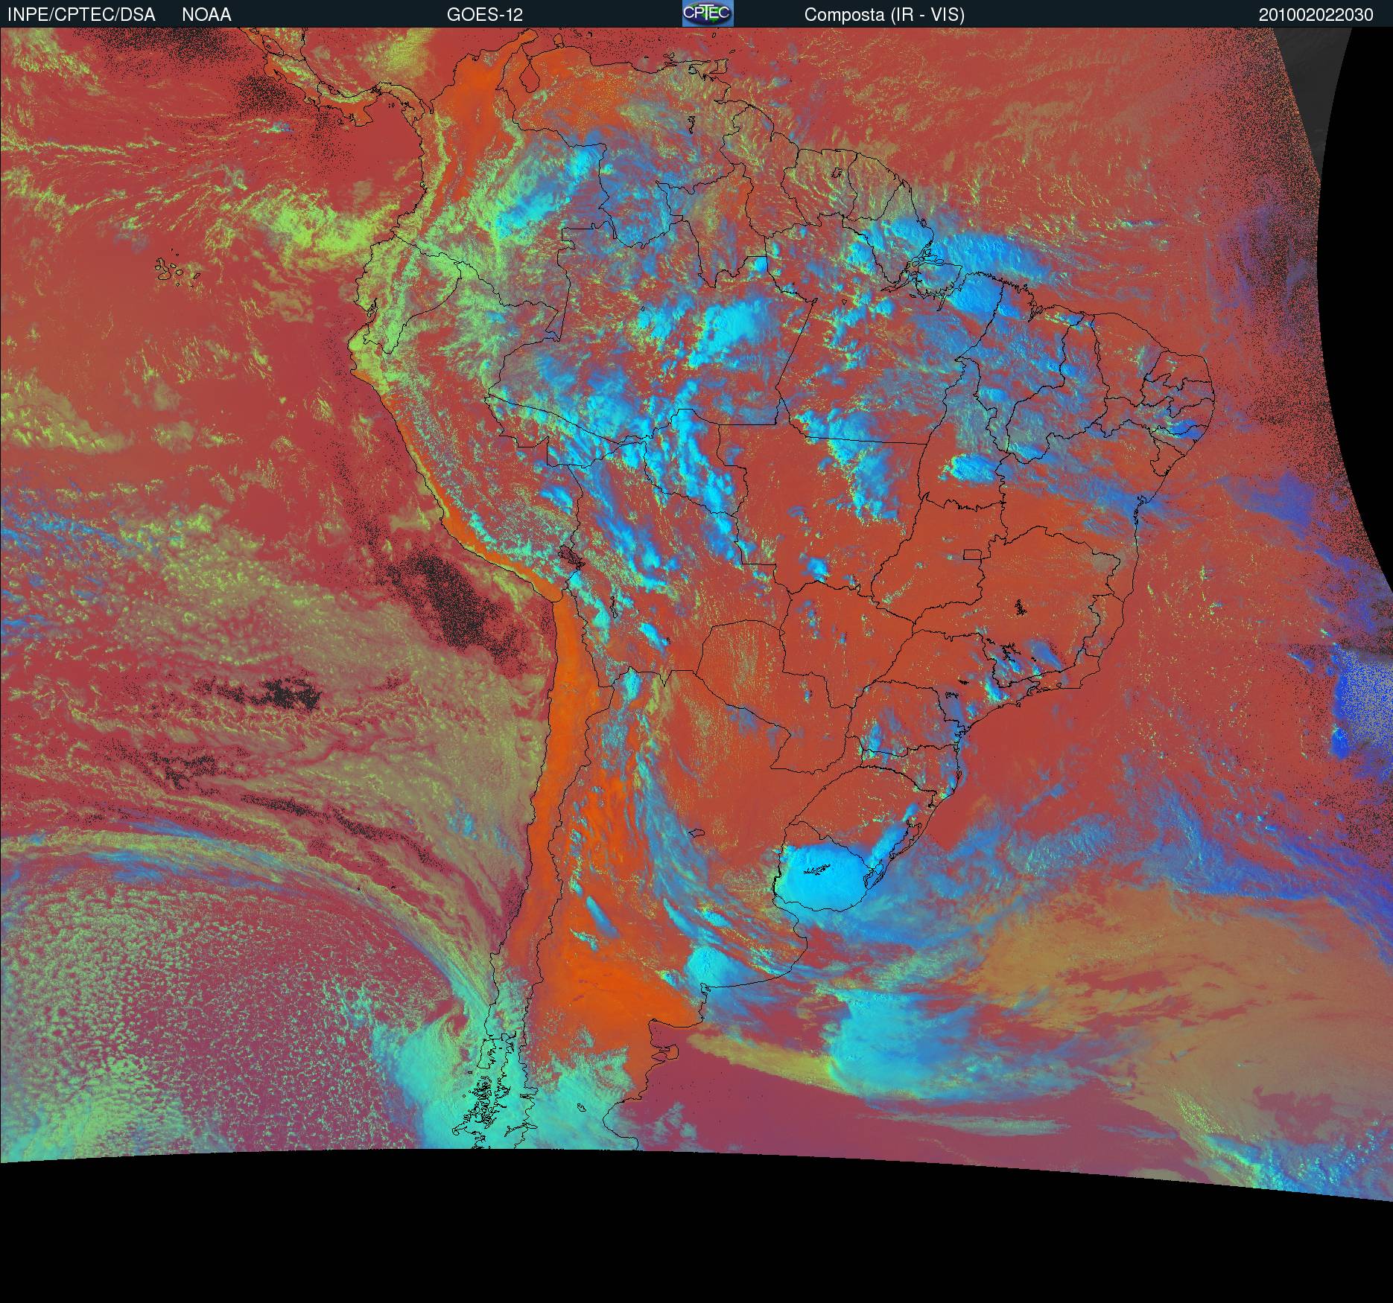Screen dimensions: 1393x1303
Task: Click the Composta (IR - VIS) title
Action: click(x=884, y=15)
